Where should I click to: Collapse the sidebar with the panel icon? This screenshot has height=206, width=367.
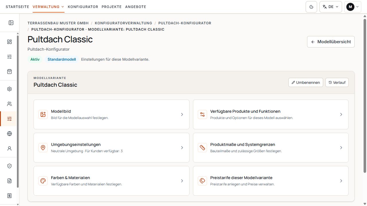pos(11,23)
